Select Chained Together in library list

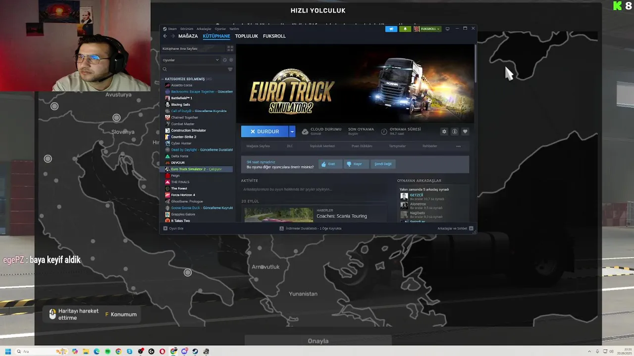(199, 117)
